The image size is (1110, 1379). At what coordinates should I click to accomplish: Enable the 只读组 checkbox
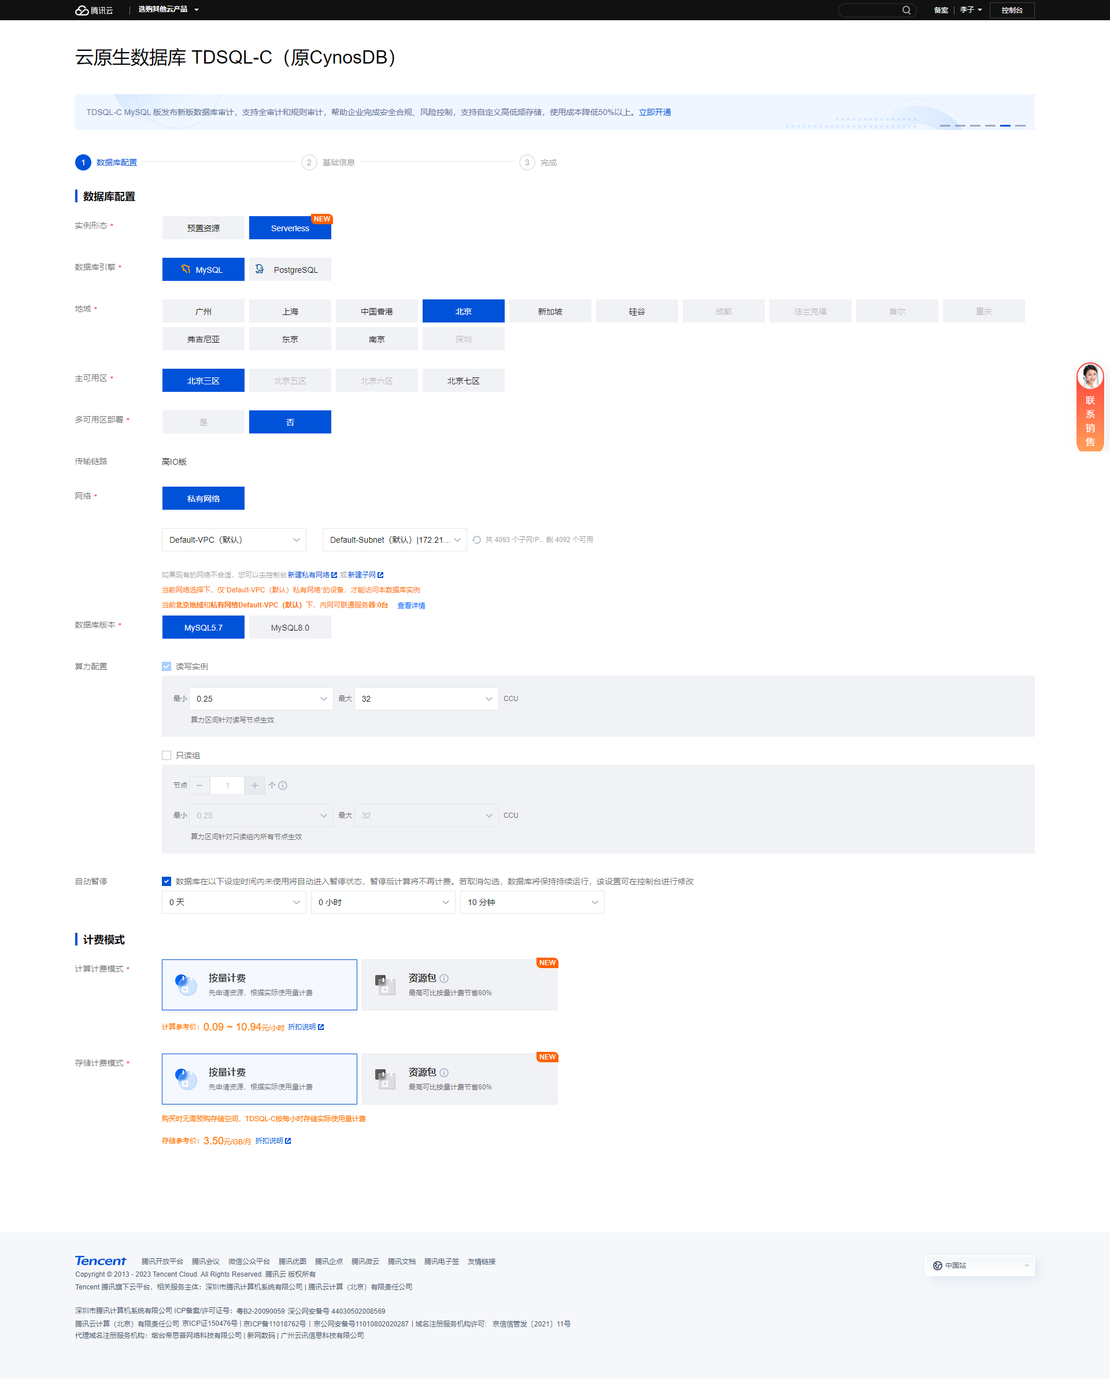click(166, 755)
